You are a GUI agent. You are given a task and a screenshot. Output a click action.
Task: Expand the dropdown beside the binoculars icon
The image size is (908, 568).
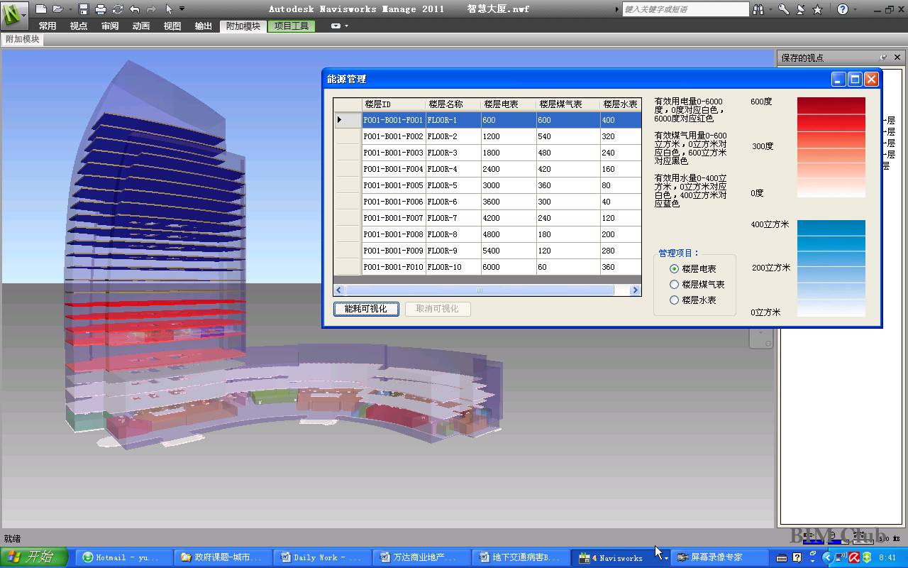click(x=770, y=9)
